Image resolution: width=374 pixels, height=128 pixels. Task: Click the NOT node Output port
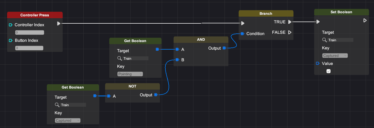(x=156, y=95)
